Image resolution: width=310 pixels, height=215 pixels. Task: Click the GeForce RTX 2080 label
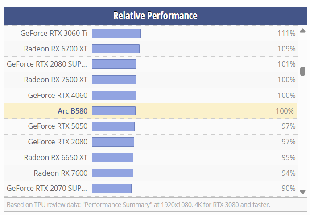click(58, 142)
